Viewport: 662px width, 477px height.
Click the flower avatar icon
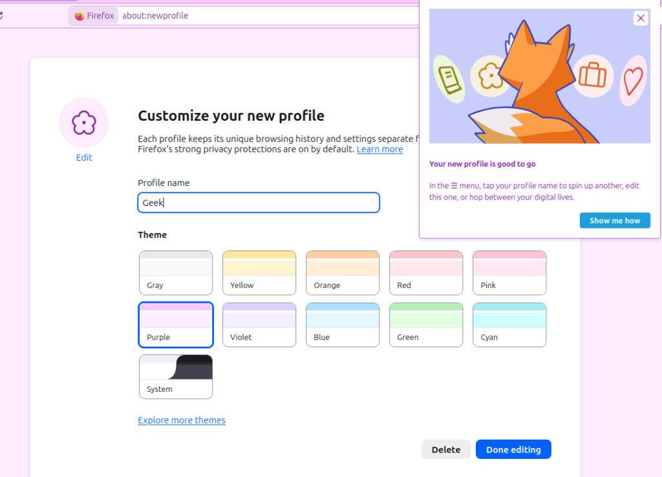(83, 122)
